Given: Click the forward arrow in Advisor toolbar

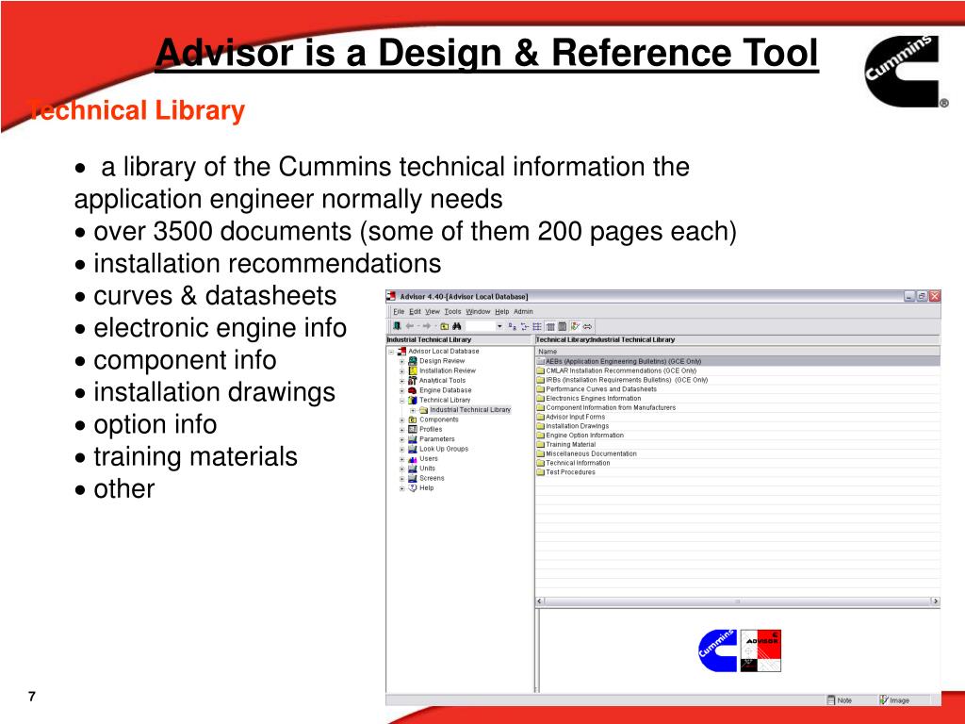Looking at the screenshot, I should coord(427,325).
